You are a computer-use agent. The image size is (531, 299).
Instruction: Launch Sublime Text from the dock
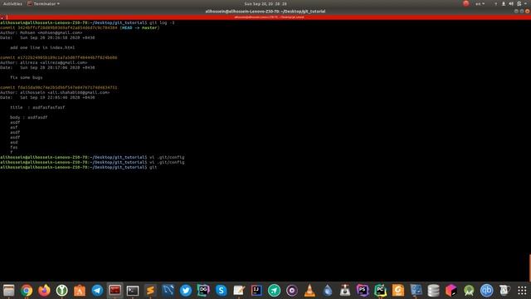(x=150, y=291)
